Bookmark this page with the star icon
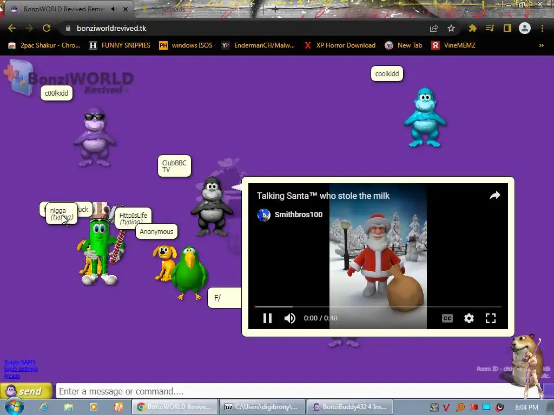554x415 pixels. click(451, 28)
